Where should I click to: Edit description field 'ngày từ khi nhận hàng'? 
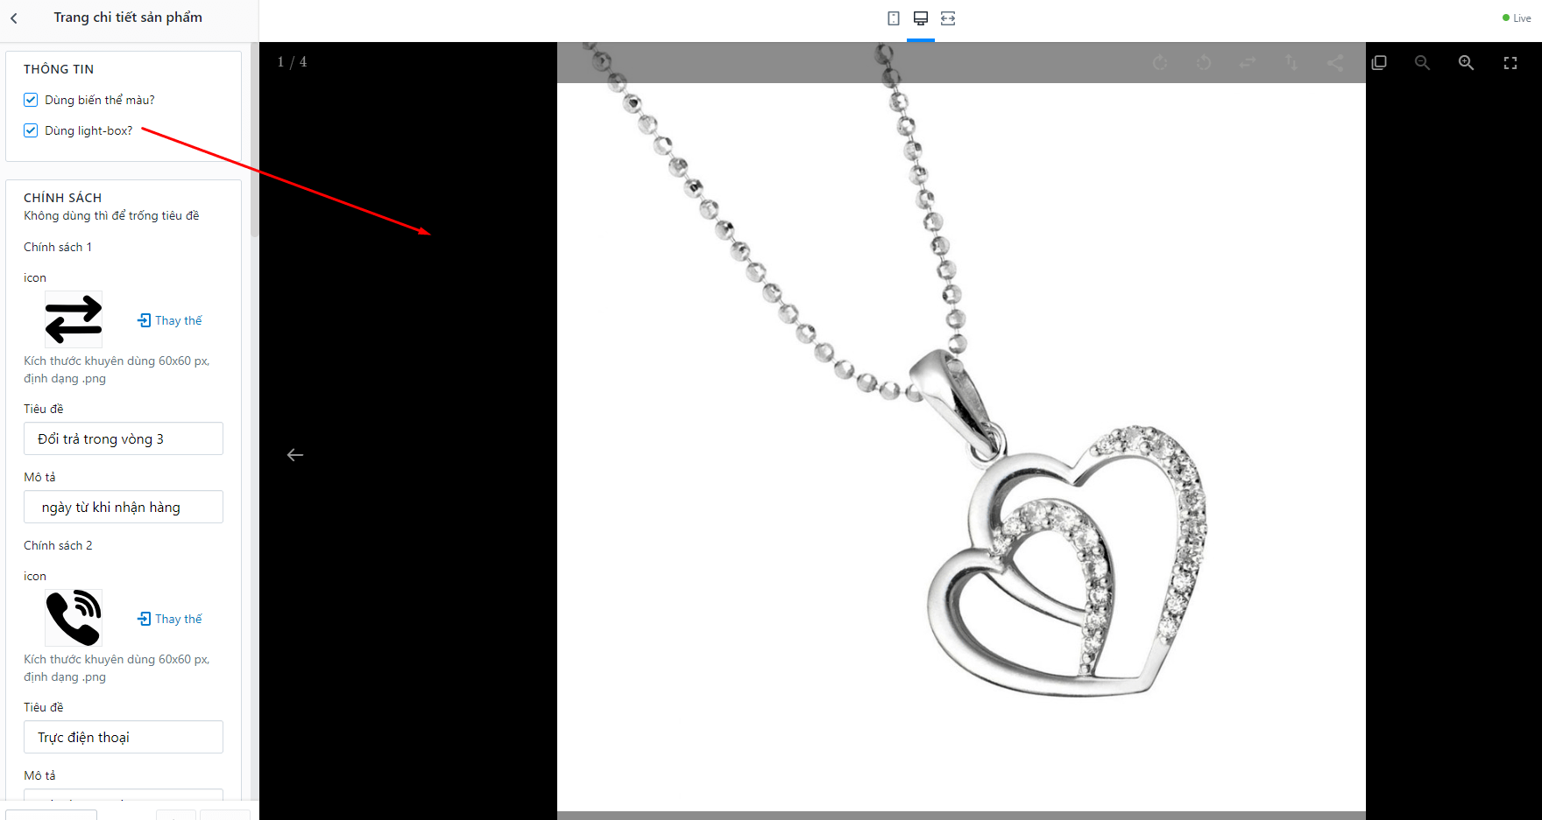[x=124, y=507]
